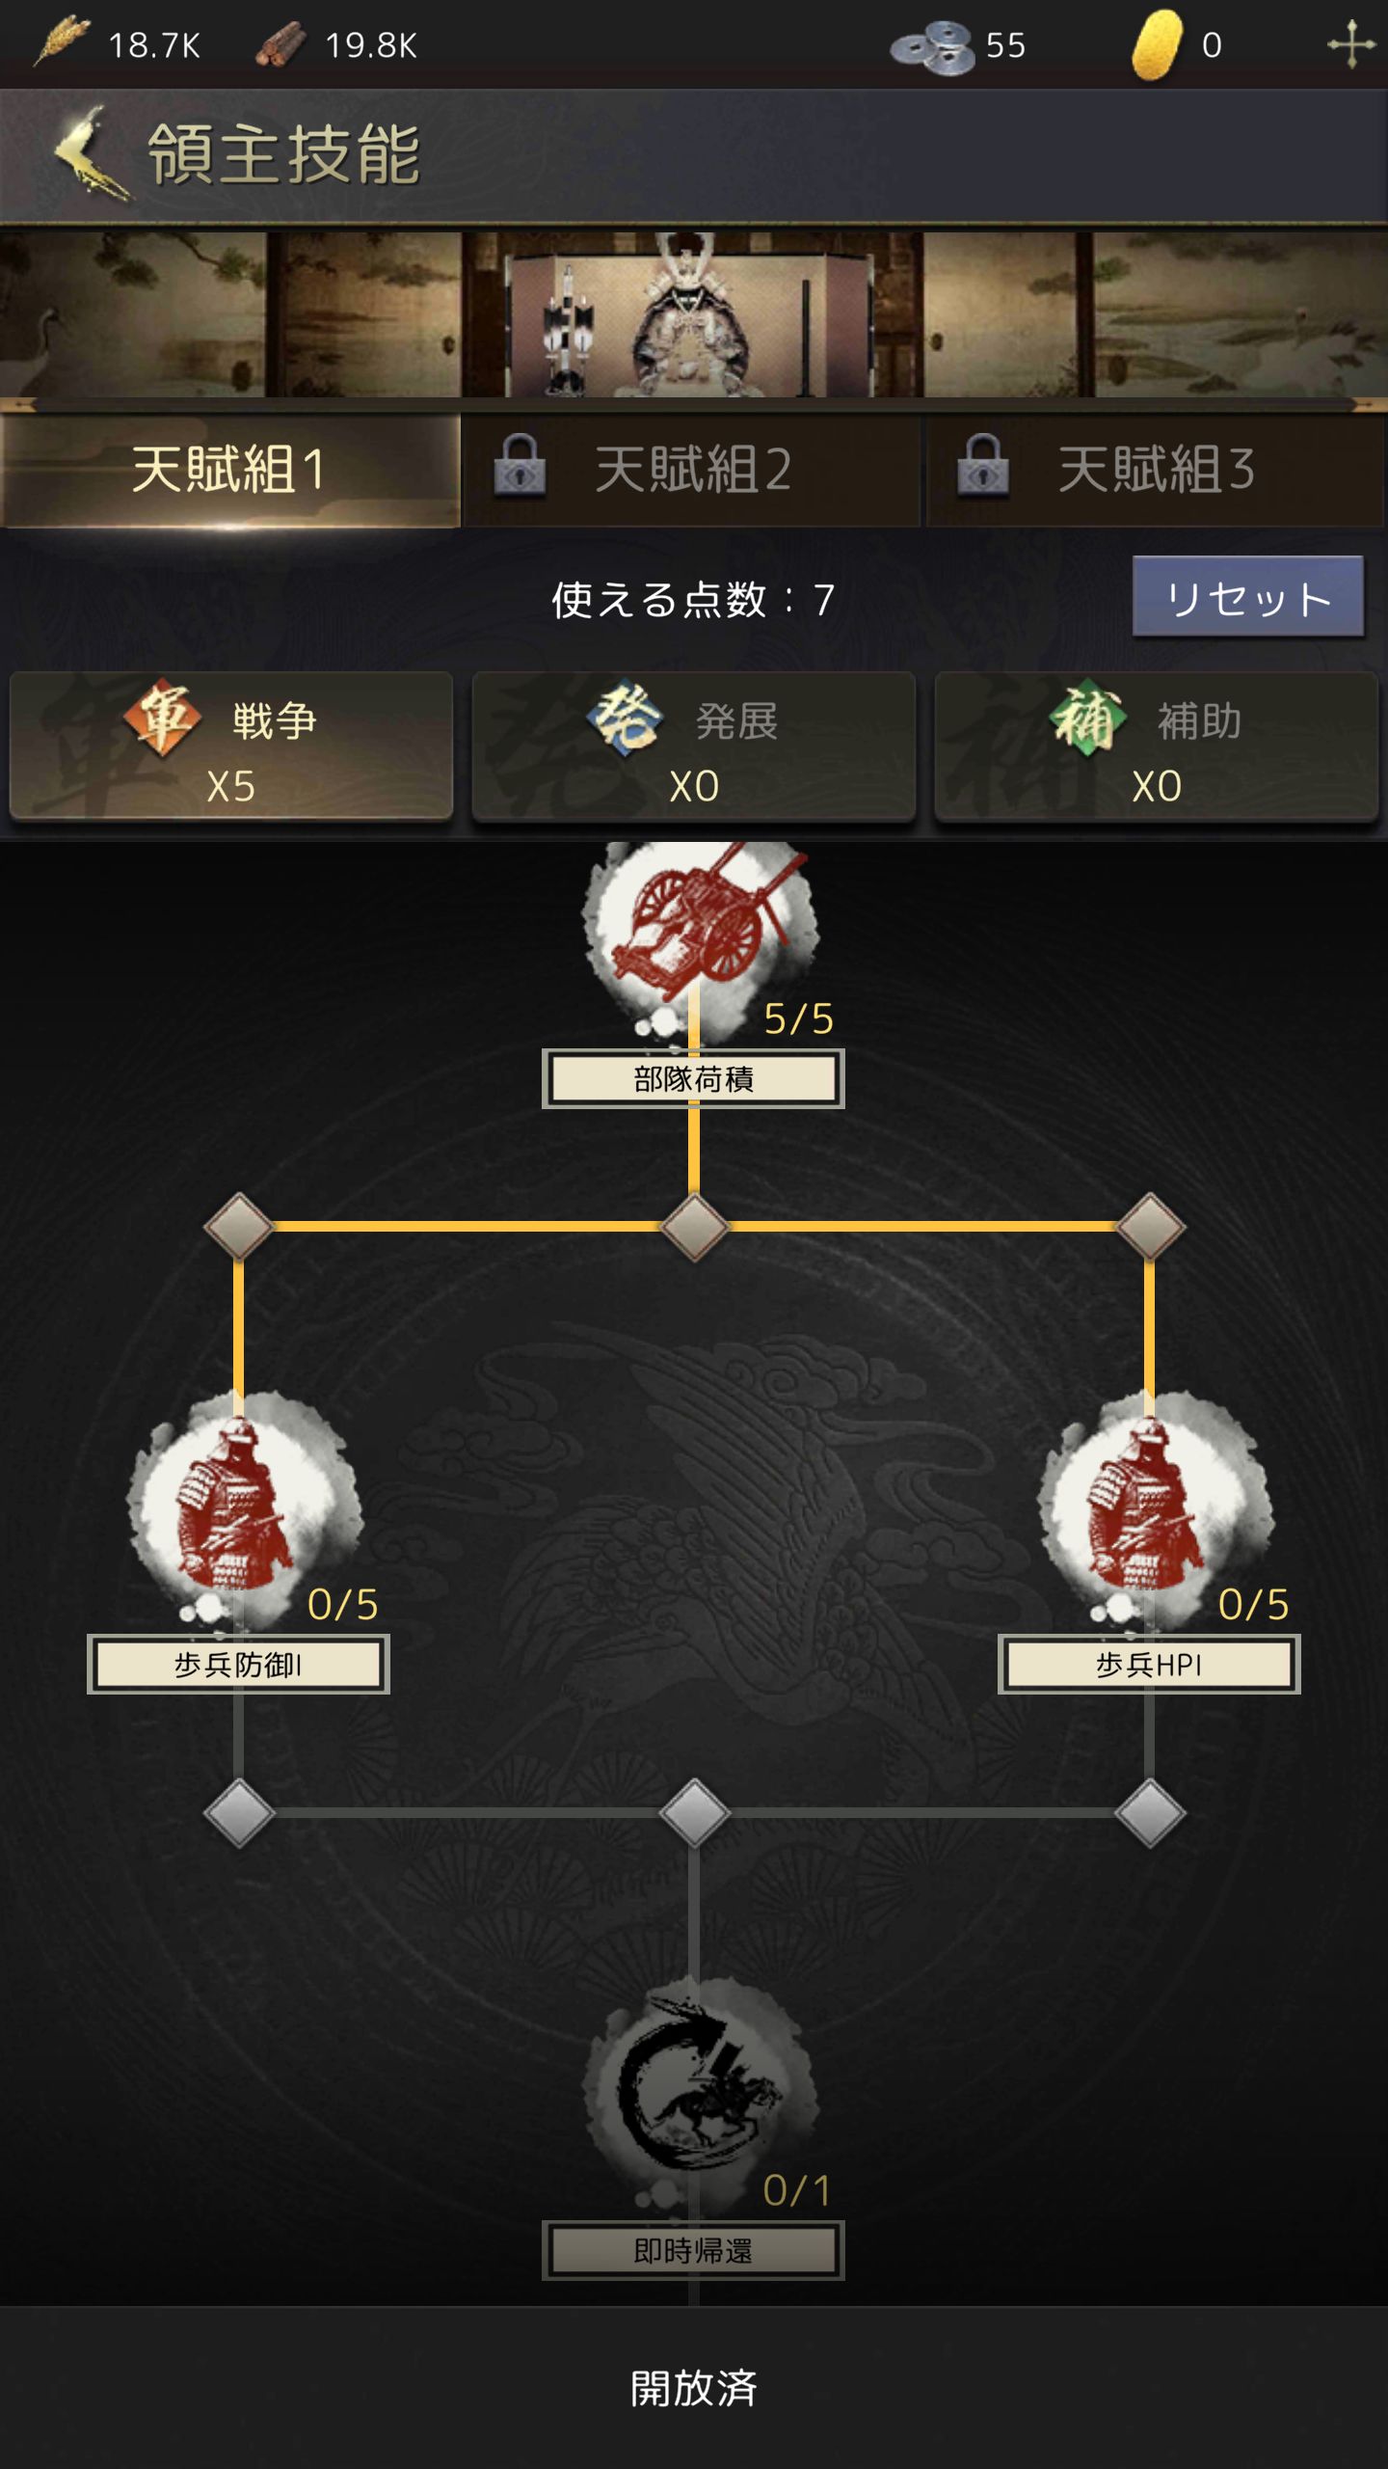1388x2469 pixels.
Task: Tap the wheat food resource icon
Action: point(60,42)
